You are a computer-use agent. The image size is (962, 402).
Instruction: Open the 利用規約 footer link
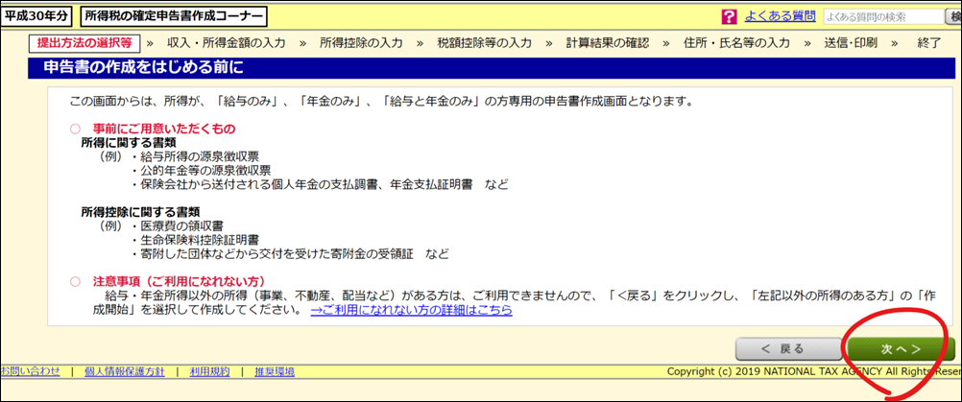pos(209,370)
